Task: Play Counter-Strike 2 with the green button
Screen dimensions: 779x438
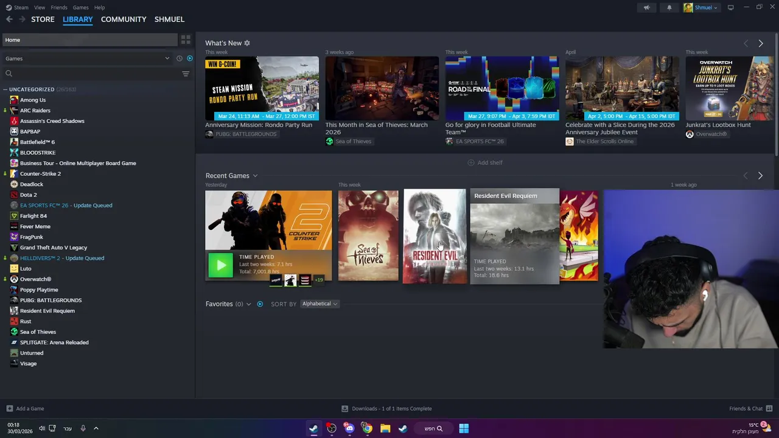Action: [220, 265]
